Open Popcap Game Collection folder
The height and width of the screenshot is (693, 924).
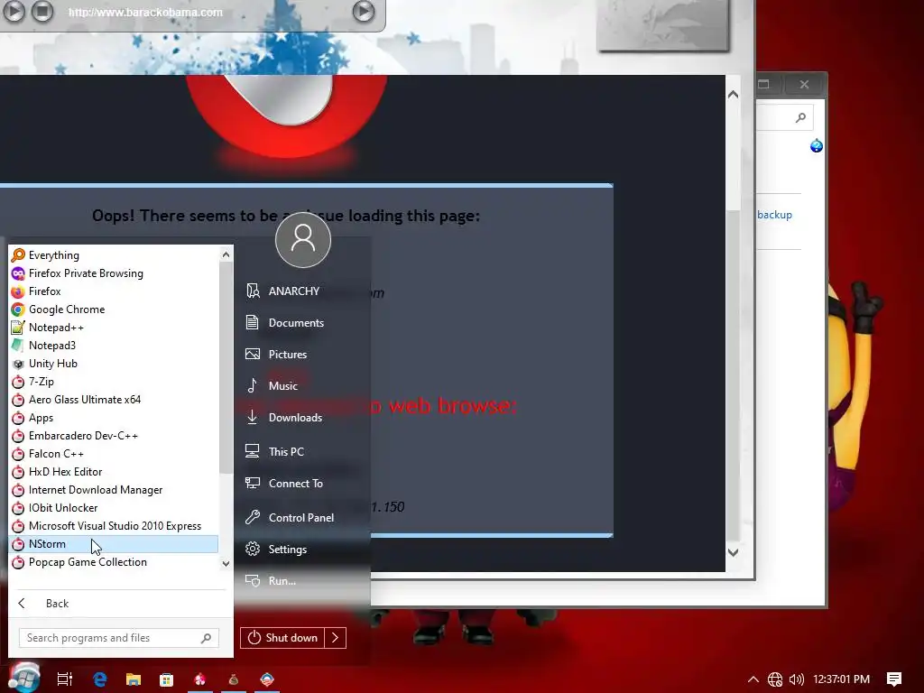[113, 562]
